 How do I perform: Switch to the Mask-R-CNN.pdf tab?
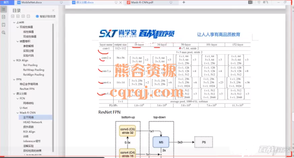coord(142,3)
